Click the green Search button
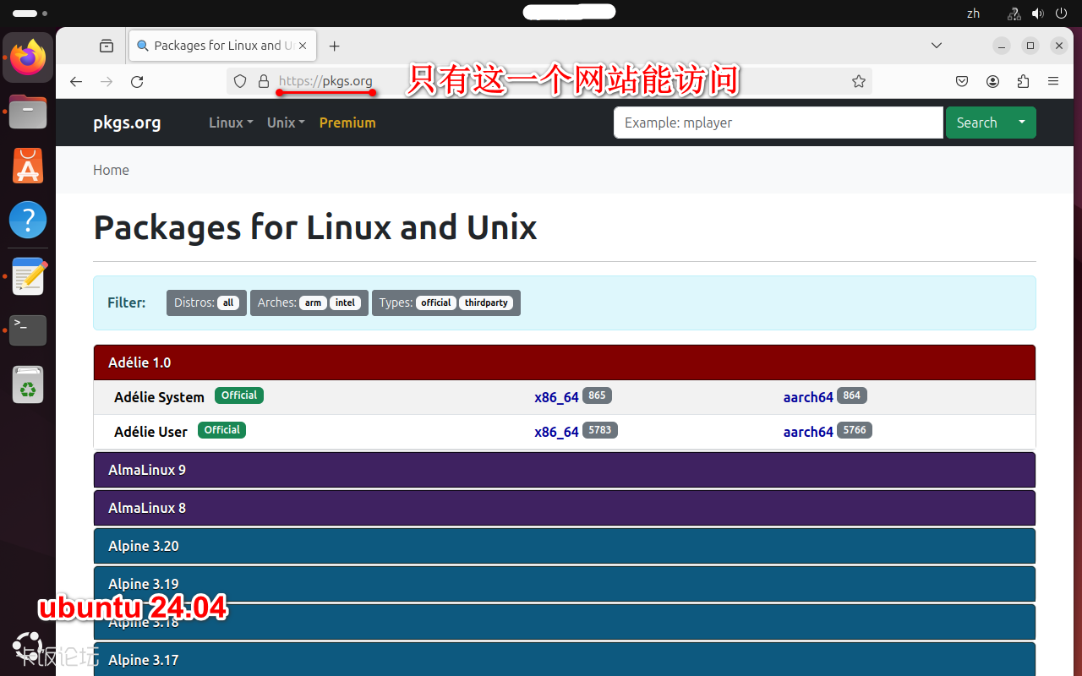This screenshot has height=676, width=1082. pyautogui.click(x=976, y=123)
